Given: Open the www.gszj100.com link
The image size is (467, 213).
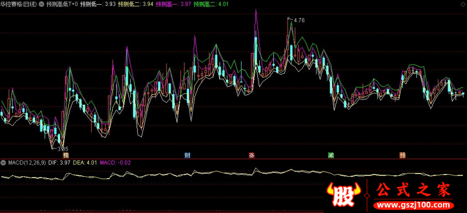Looking at the screenshot, I should point(414,205).
